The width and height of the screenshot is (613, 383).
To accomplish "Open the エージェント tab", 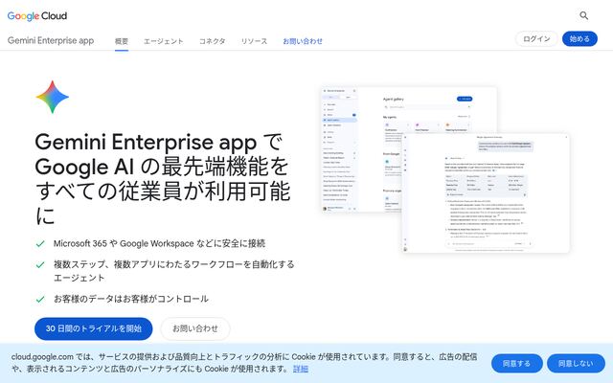I will tap(164, 41).
